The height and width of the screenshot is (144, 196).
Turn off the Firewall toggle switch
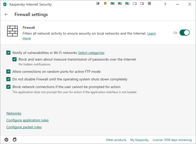click(185, 33)
